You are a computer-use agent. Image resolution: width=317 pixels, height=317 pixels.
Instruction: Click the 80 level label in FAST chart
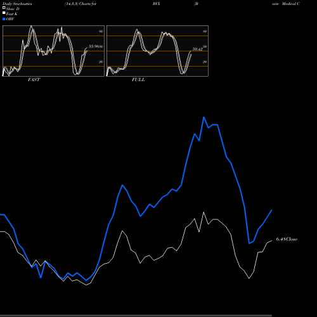click(101, 31)
